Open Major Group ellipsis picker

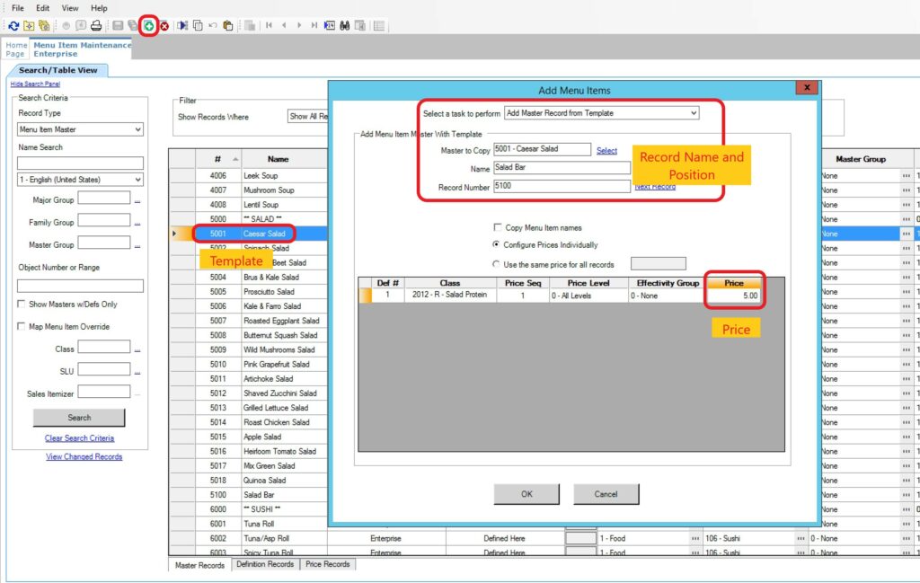pos(137,200)
